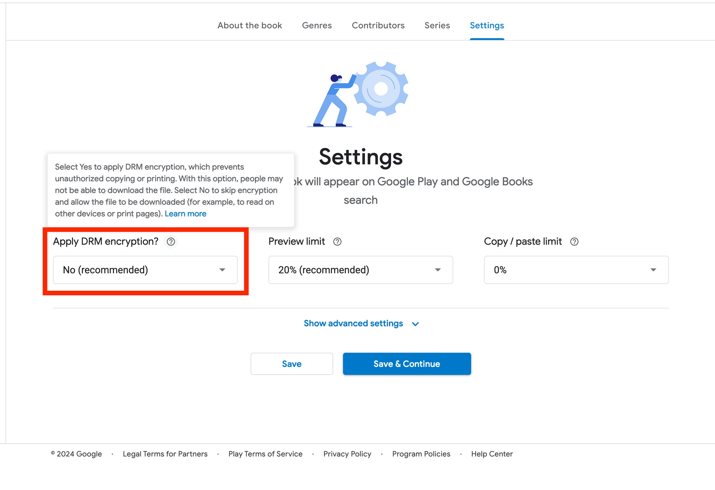Image resolution: width=715 pixels, height=490 pixels.
Task: Open the Preview limit dropdown
Action: pos(361,270)
